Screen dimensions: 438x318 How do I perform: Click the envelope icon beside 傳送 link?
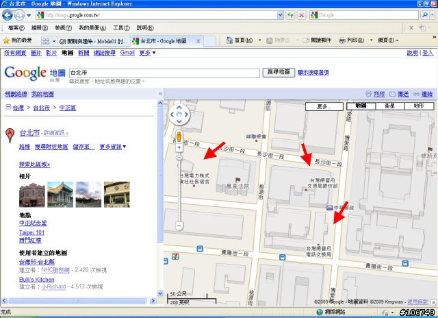(392, 94)
